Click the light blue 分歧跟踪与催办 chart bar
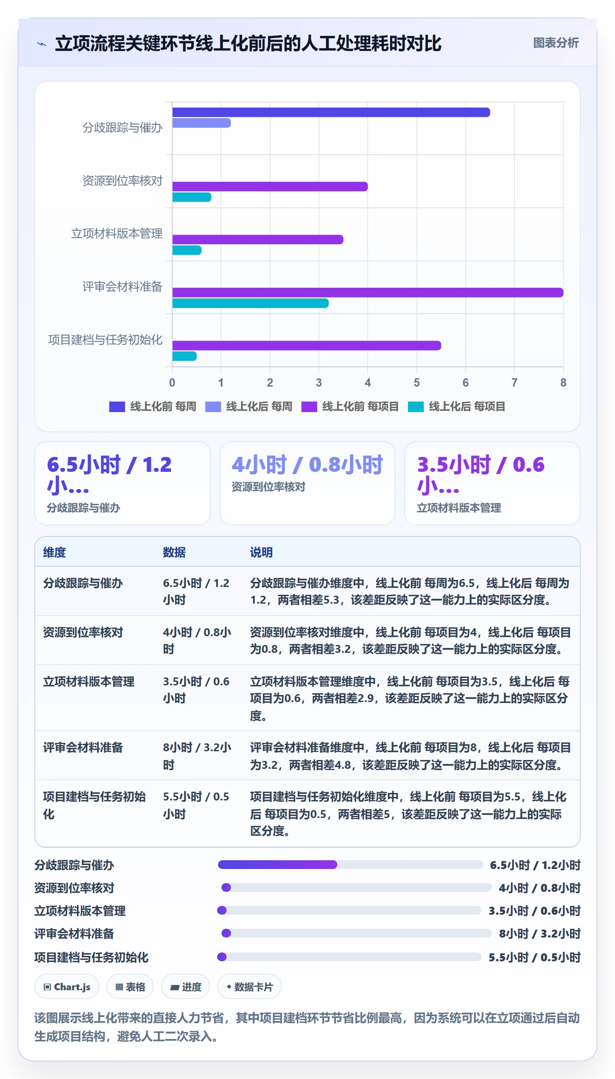 [202, 123]
